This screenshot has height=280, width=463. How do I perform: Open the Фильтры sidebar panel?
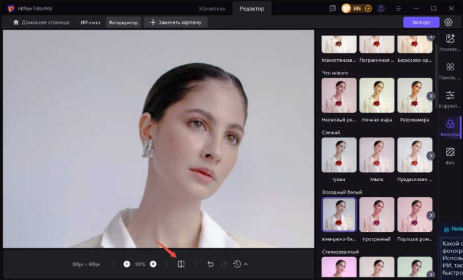pos(450,128)
